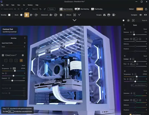Click the up-down adjust icon beside Contrast
Viewport: 149px width, 115px height.
tap(130, 59)
